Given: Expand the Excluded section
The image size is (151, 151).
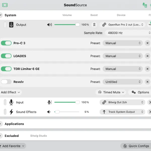Looking at the screenshot, I should (1, 136).
